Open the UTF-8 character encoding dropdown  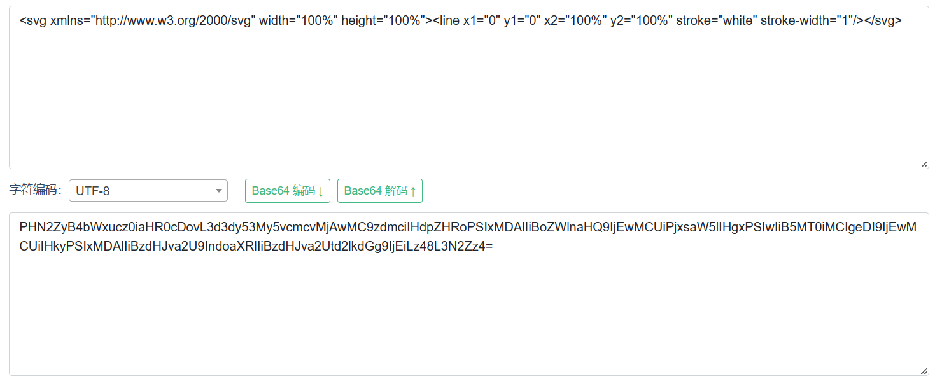pyautogui.click(x=148, y=190)
